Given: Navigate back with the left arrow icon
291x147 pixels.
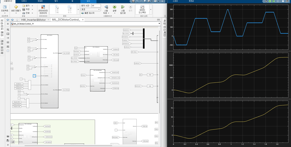Looking at the screenshot, I should [8, 20].
